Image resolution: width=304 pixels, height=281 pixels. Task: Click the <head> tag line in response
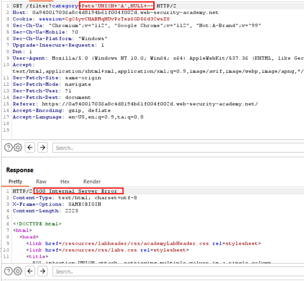point(29,237)
